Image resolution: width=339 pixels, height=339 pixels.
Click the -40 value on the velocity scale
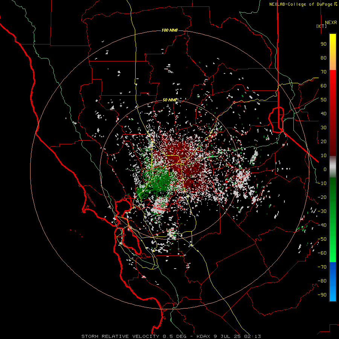pyautogui.click(x=322, y=225)
